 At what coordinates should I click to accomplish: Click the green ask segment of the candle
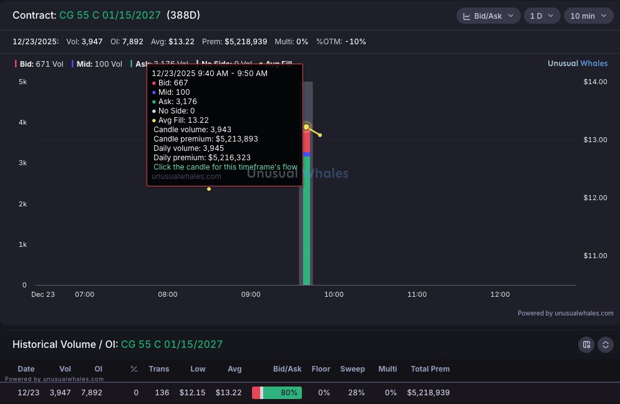tap(306, 221)
